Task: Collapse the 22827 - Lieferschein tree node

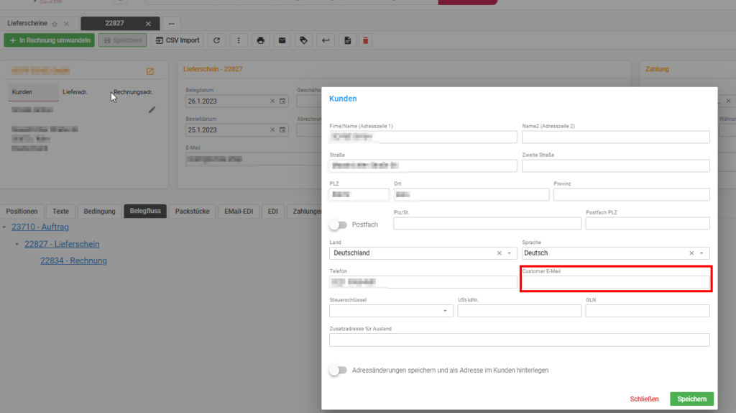Action: pos(17,245)
